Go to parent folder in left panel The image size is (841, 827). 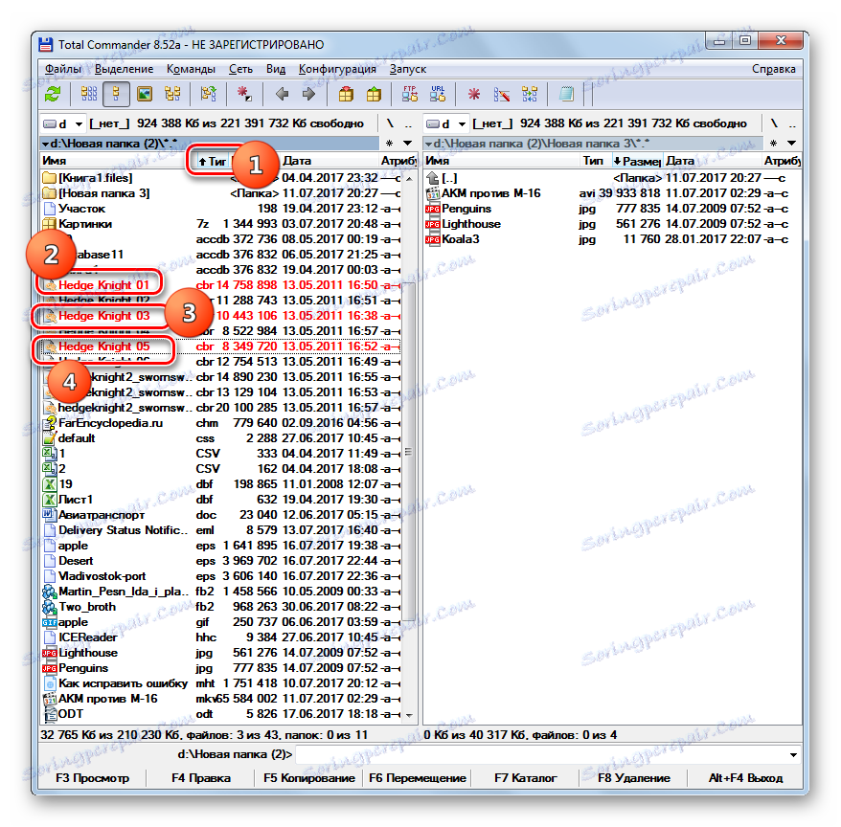(408, 123)
